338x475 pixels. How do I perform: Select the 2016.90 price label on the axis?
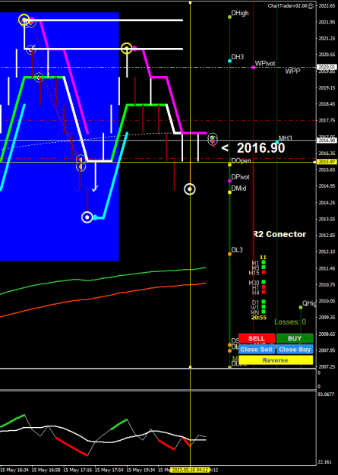point(327,141)
